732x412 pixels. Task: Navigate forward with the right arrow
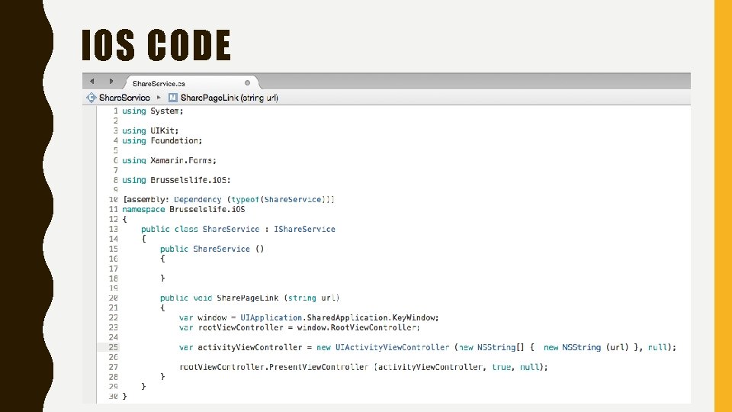[111, 82]
